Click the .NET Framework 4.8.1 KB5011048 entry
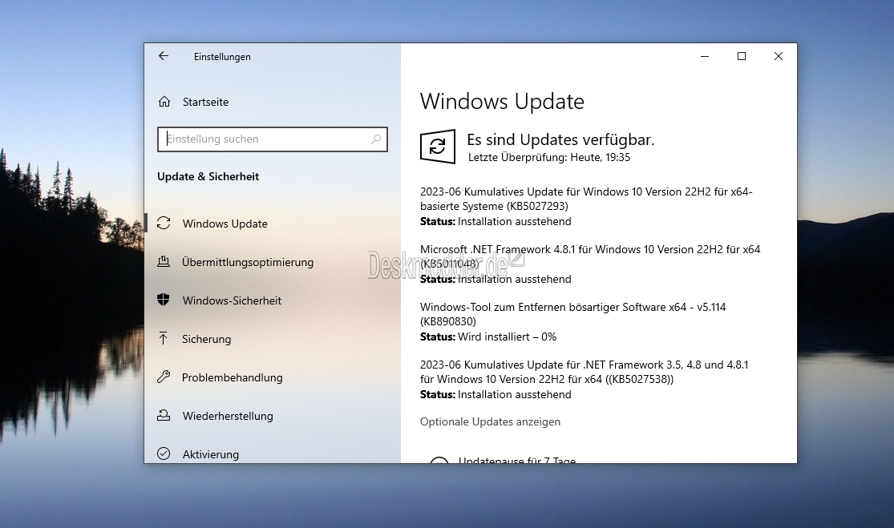894x528 pixels. 590,256
